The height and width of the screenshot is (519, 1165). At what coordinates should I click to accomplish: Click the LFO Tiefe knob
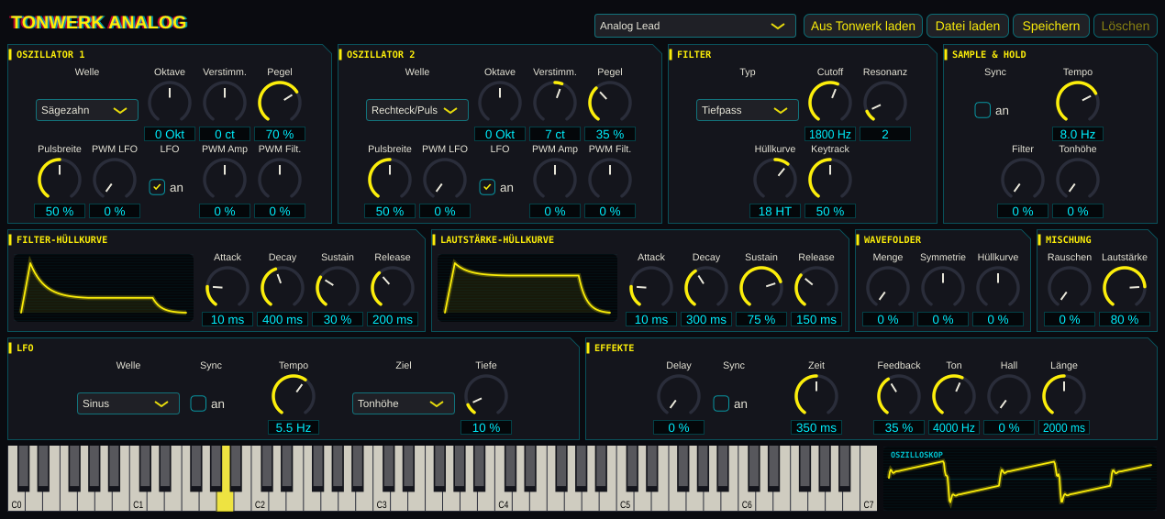point(486,396)
